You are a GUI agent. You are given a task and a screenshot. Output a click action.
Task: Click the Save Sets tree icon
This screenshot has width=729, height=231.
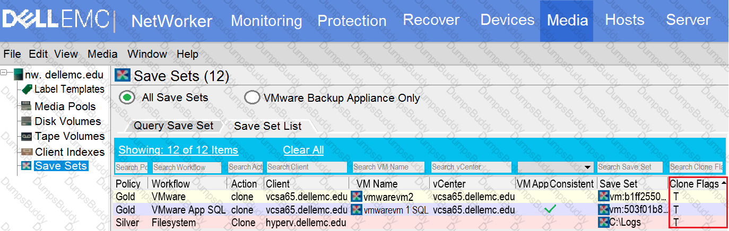pyautogui.click(x=27, y=166)
